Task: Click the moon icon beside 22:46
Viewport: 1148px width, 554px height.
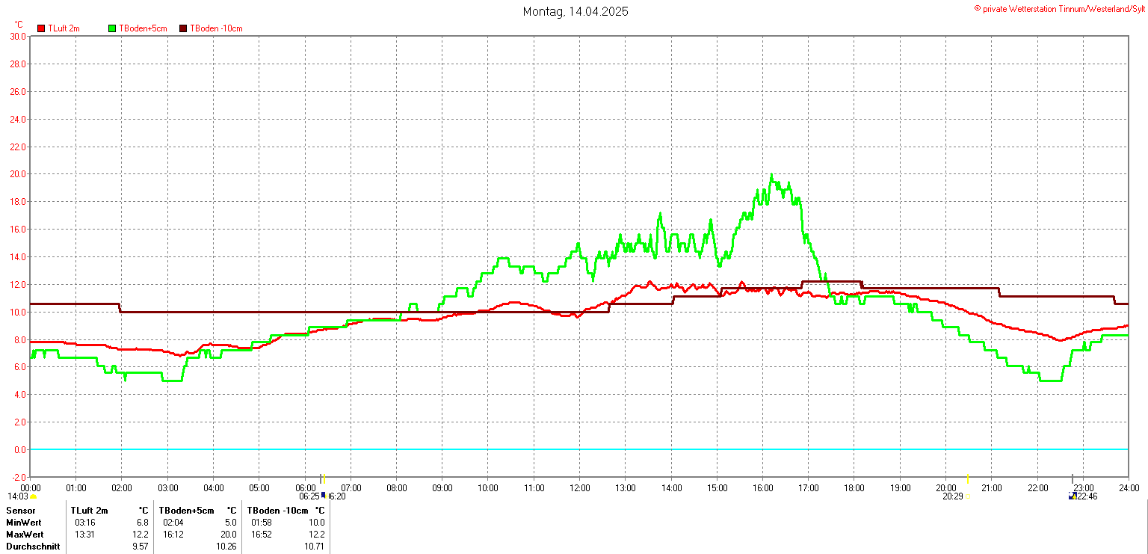Action: 1073,496
